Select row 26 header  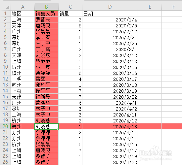pos(5,162)
